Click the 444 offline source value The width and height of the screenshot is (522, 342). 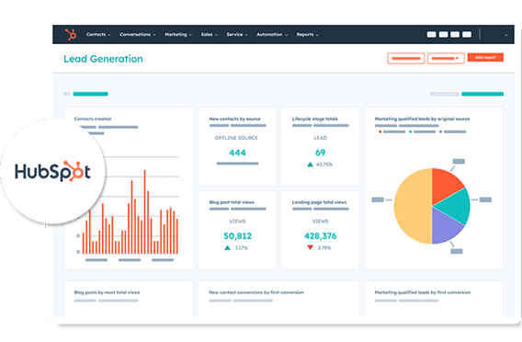click(x=237, y=153)
